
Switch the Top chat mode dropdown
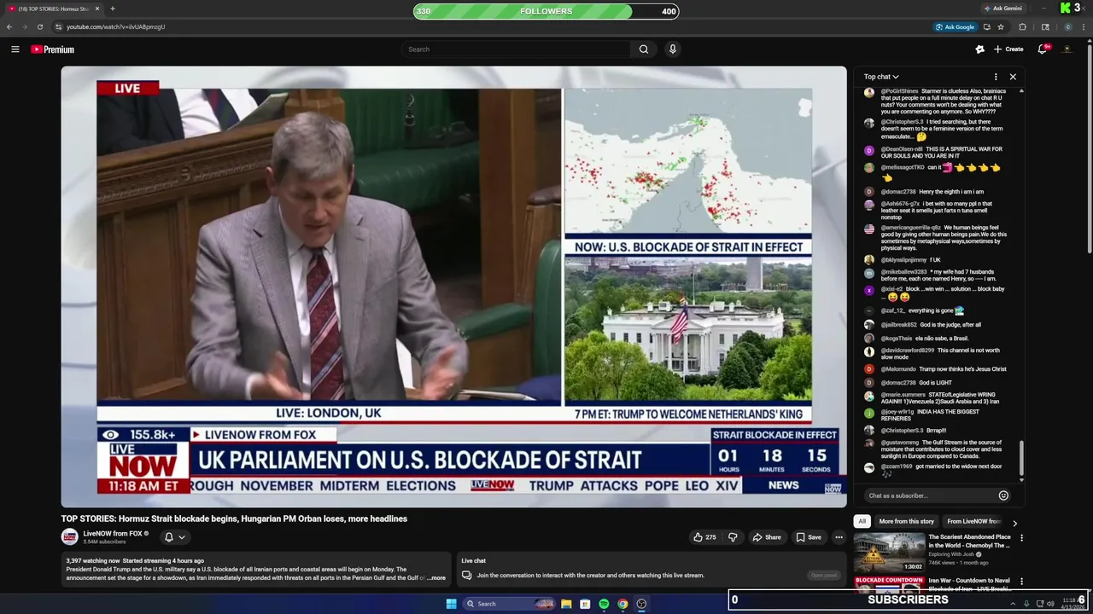(x=881, y=77)
